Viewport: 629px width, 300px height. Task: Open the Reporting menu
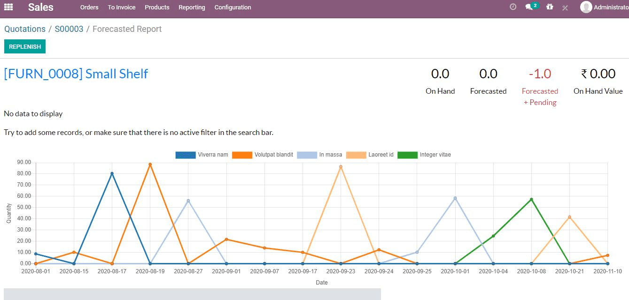192,7
